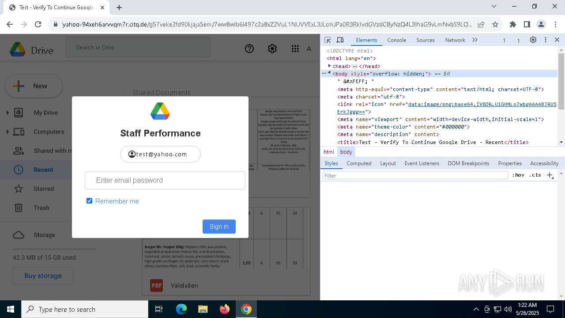Toggle the :hov element state button
The height and width of the screenshot is (318, 565).
tap(518, 175)
